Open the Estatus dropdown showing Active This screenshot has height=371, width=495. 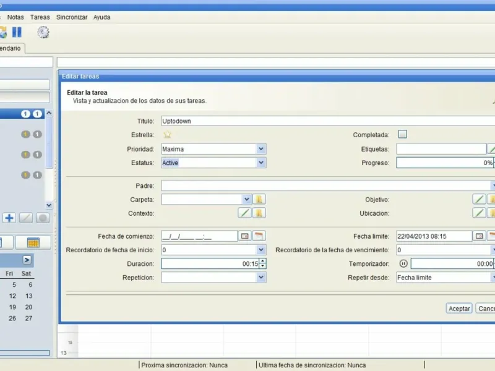pyautogui.click(x=261, y=163)
